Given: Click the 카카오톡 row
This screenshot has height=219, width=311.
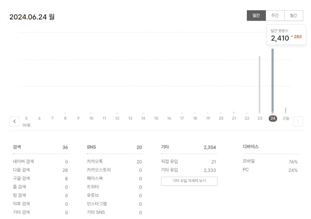Looking at the screenshot, I should point(114,161).
